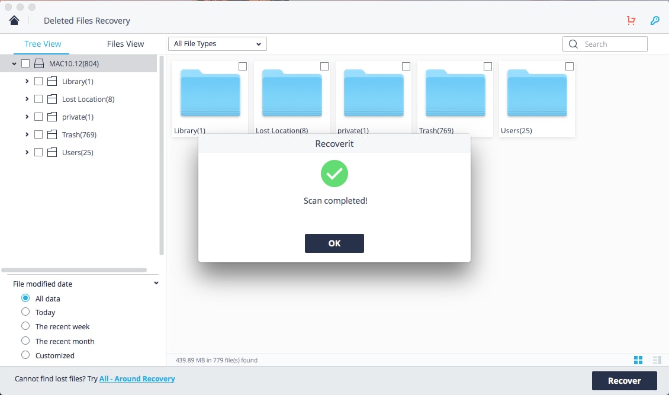Open the key registration icon
Screen dimensions: 669x395
[654, 20]
